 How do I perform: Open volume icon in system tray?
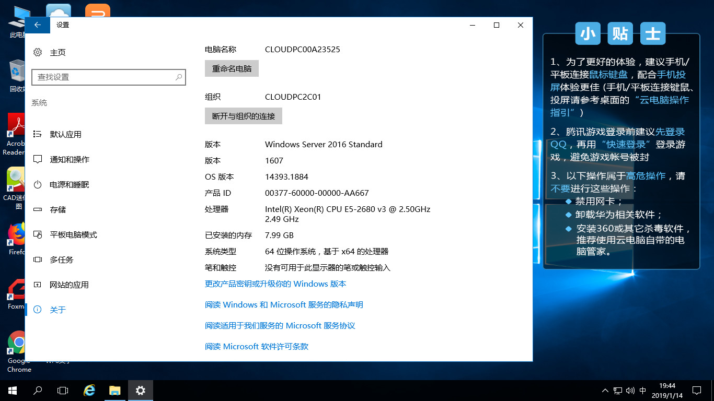630,391
